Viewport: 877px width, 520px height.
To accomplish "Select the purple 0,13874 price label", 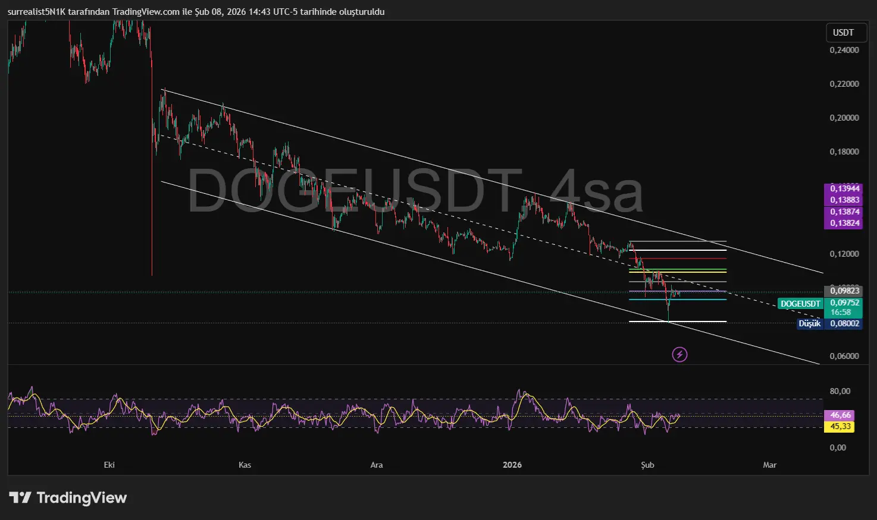I will [x=844, y=212].
